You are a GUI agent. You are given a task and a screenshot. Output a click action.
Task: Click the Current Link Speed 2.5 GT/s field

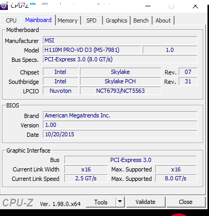pyautogui.click(x=86, y=178)
